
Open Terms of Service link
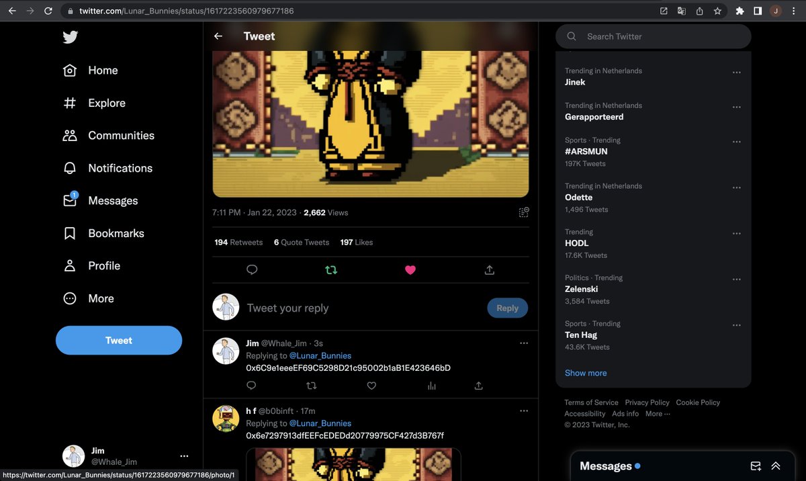pyautogui.click(x=591, y=402)
